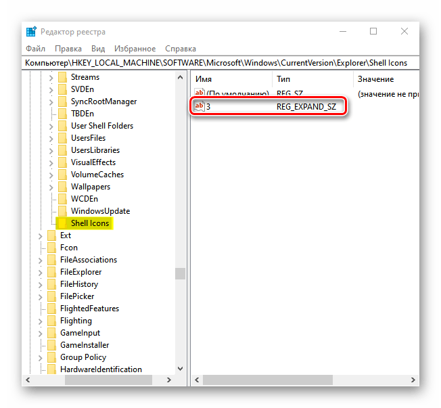The image size is (441, 408).
Task: Click the GameInput folder icon
Action: click(52, 333)
